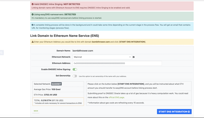Viewport: 204px width, 118px height.
Task: Click the ETH Price 3755.44 USD row
Action: pyautogui.click(x=58, y=95)
